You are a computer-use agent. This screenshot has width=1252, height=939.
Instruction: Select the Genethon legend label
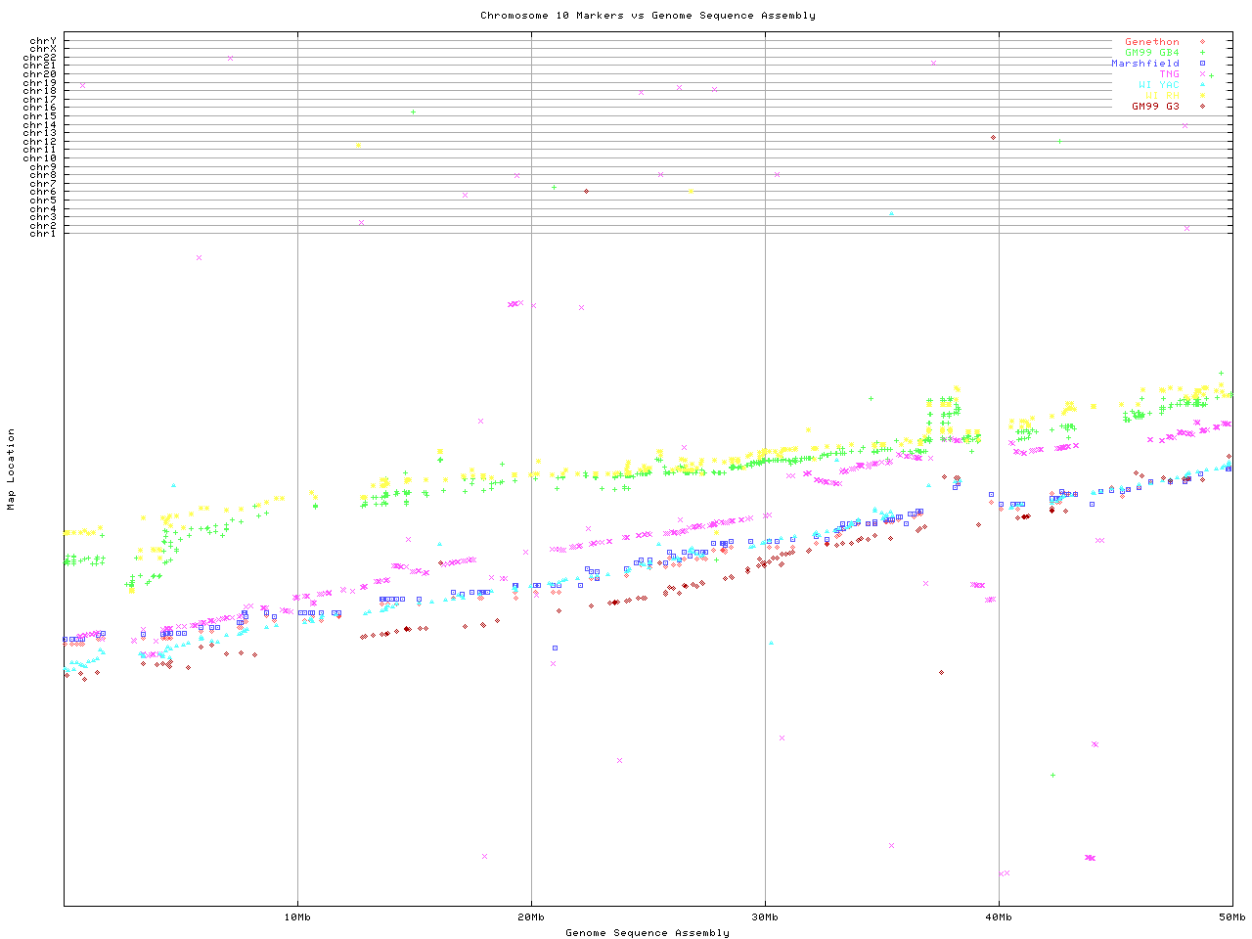1151,42
